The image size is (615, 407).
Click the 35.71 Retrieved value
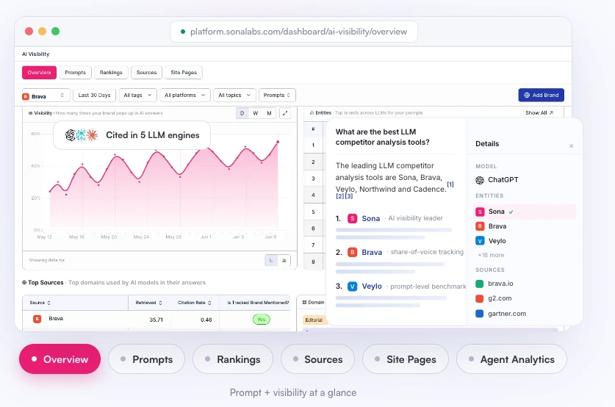(x=156, y=320)
